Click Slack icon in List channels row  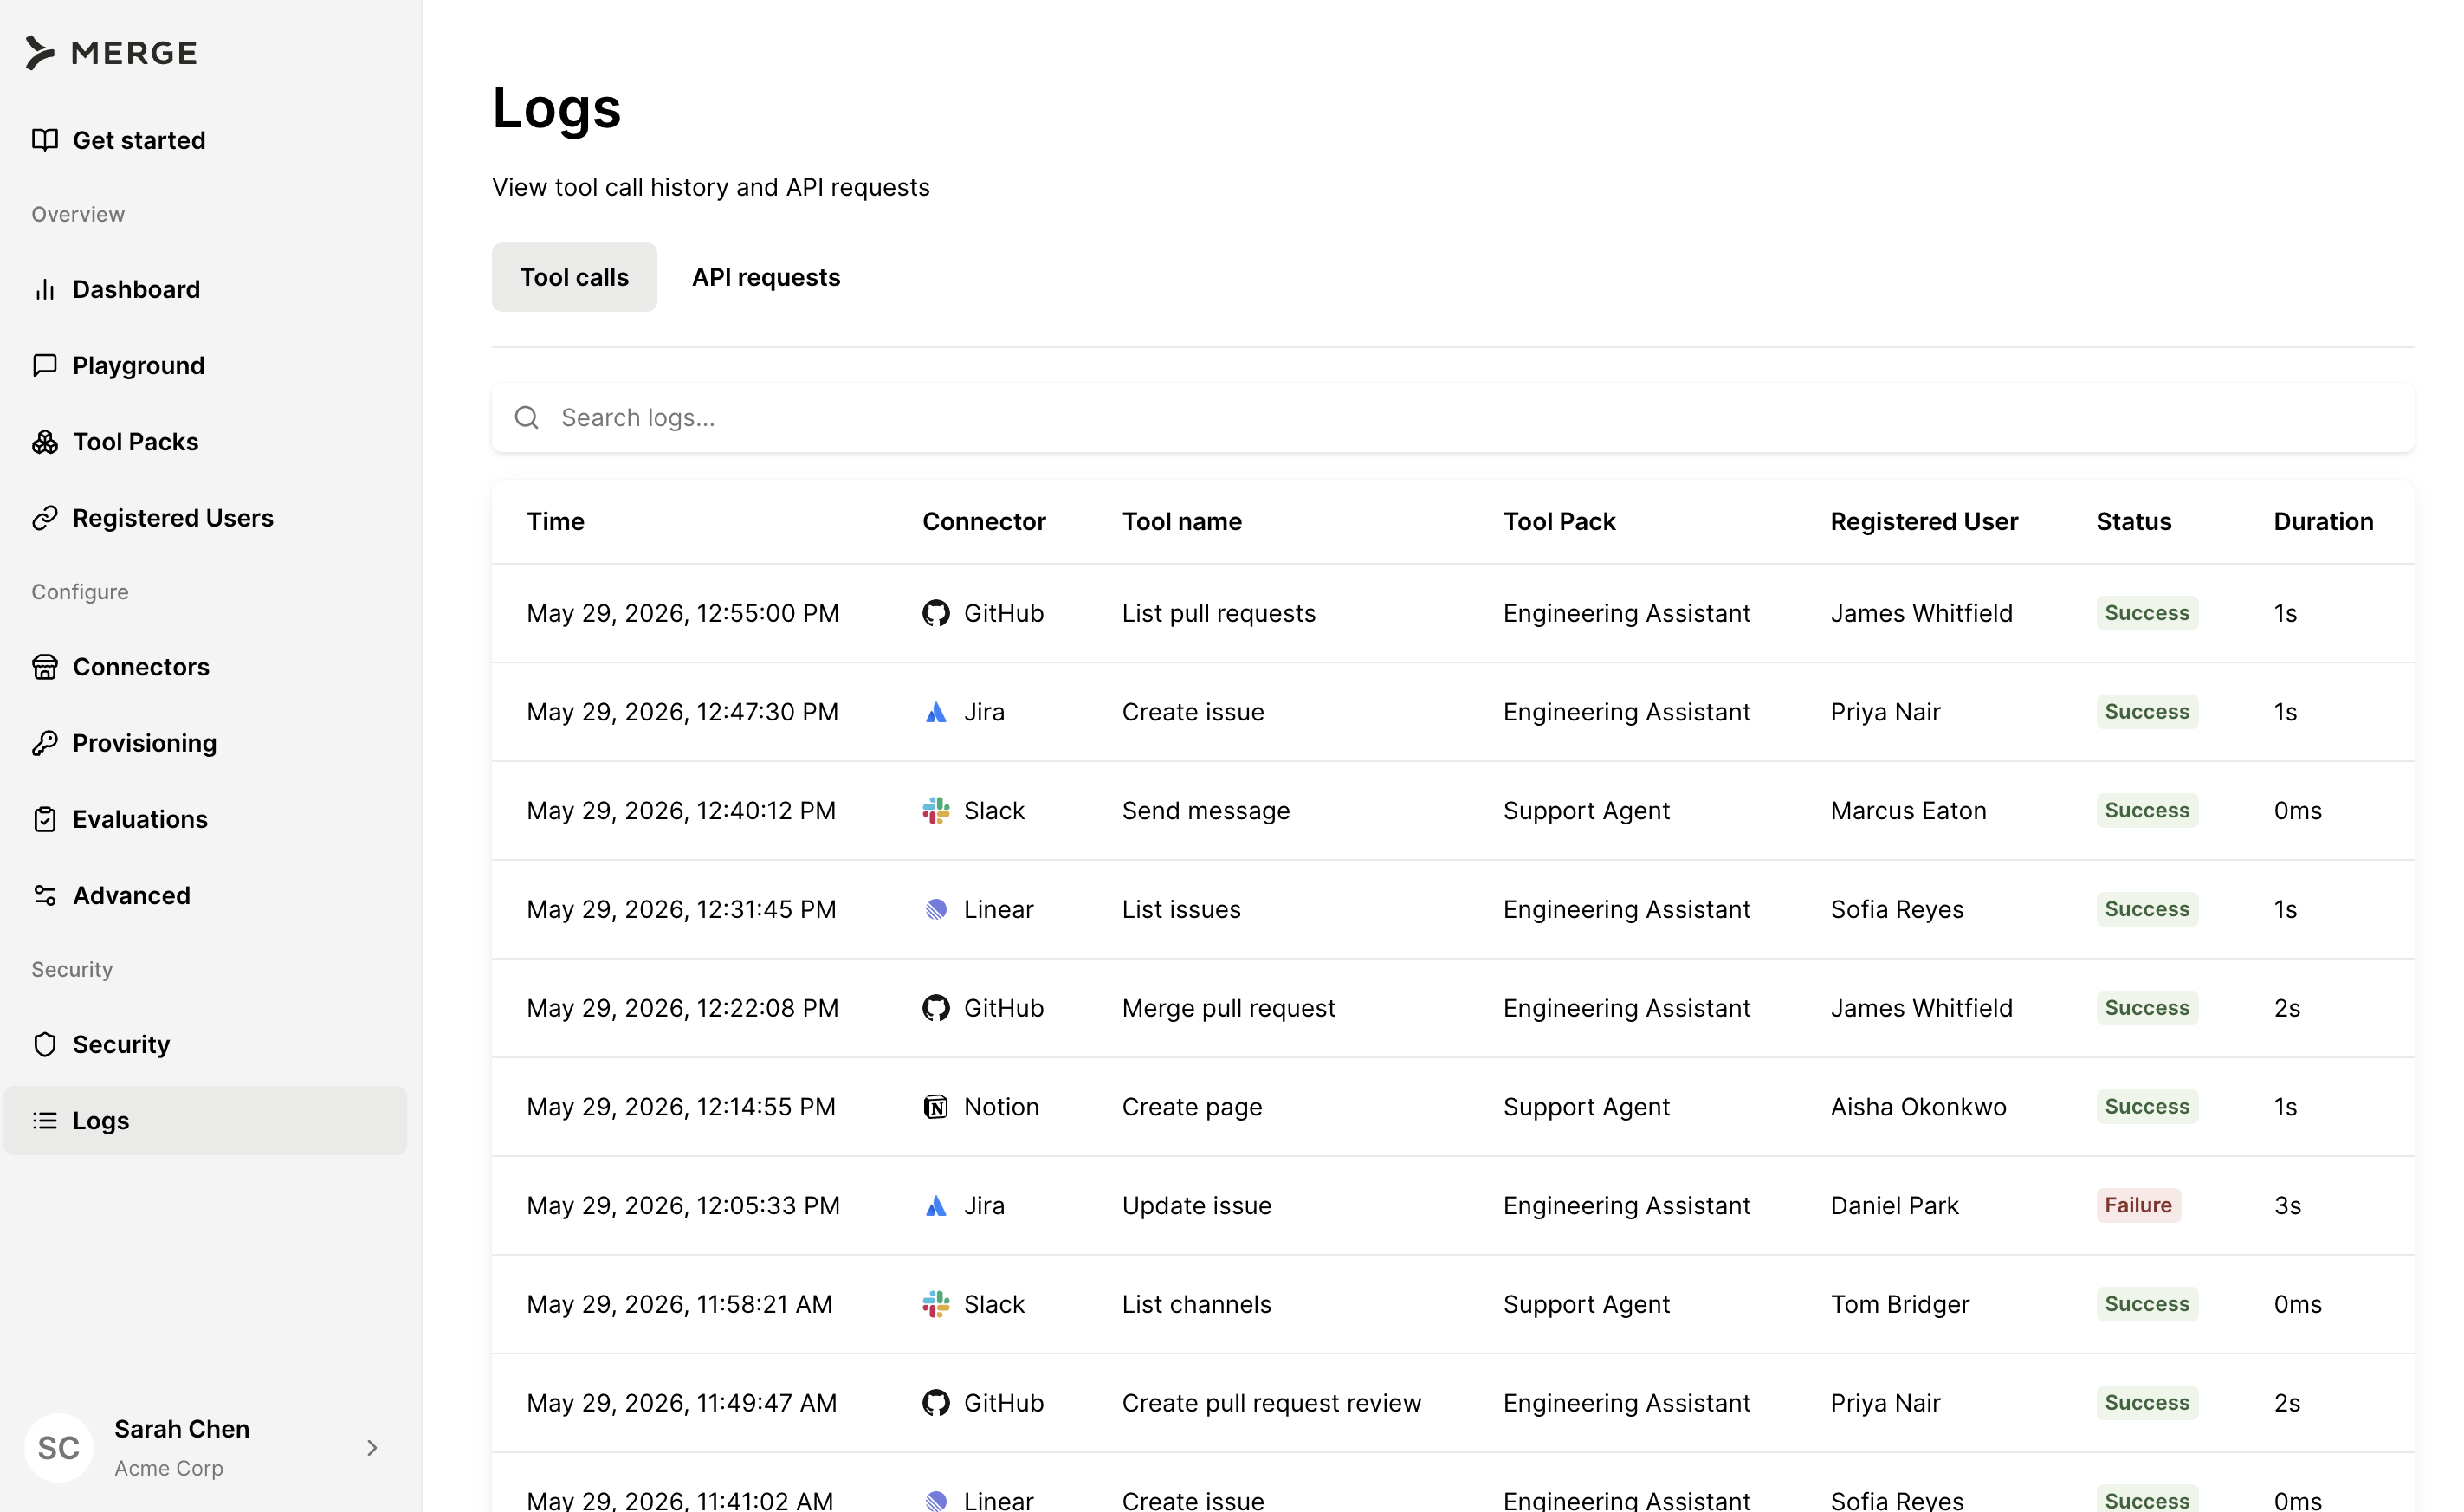click(x=936, y=1304)
